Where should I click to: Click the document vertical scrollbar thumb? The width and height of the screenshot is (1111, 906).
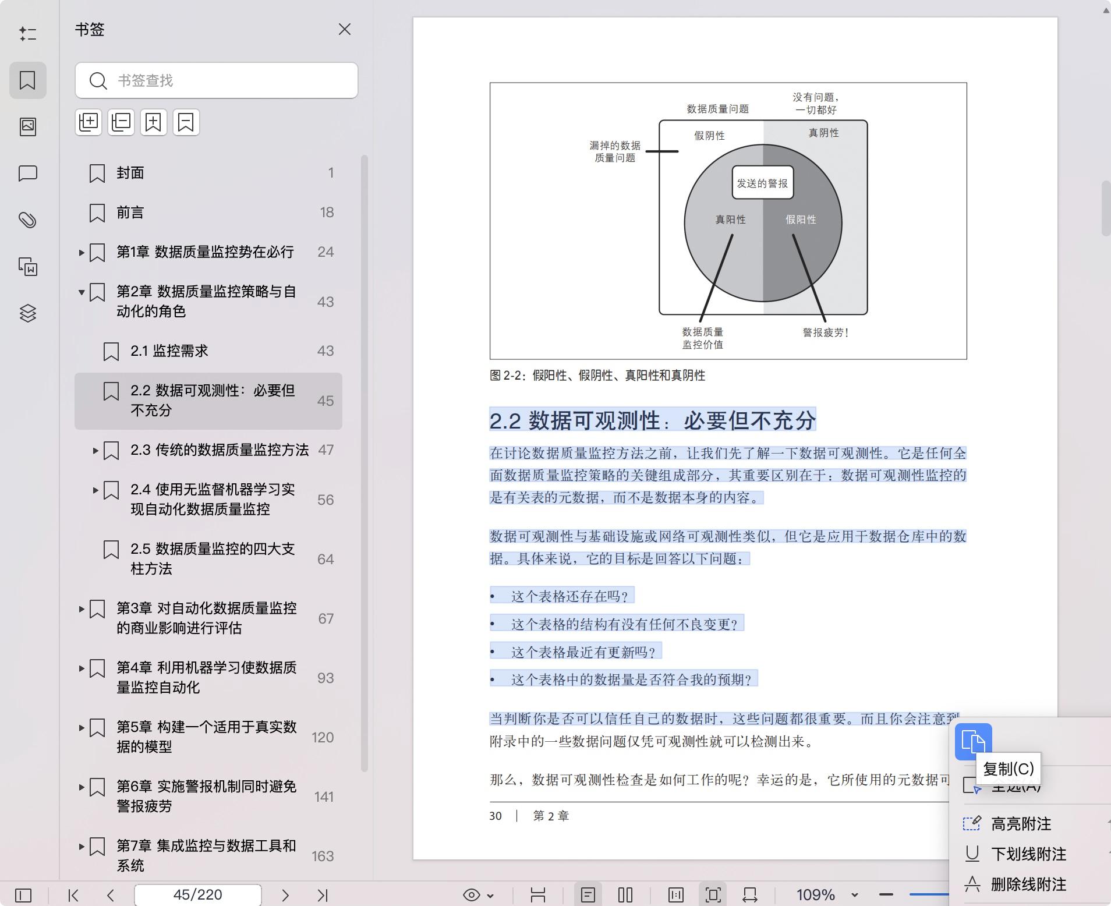[1106, 208]
